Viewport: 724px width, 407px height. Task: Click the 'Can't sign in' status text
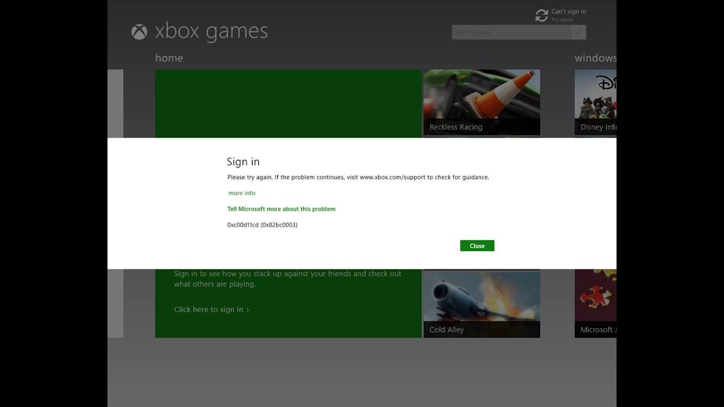(568, 11)
